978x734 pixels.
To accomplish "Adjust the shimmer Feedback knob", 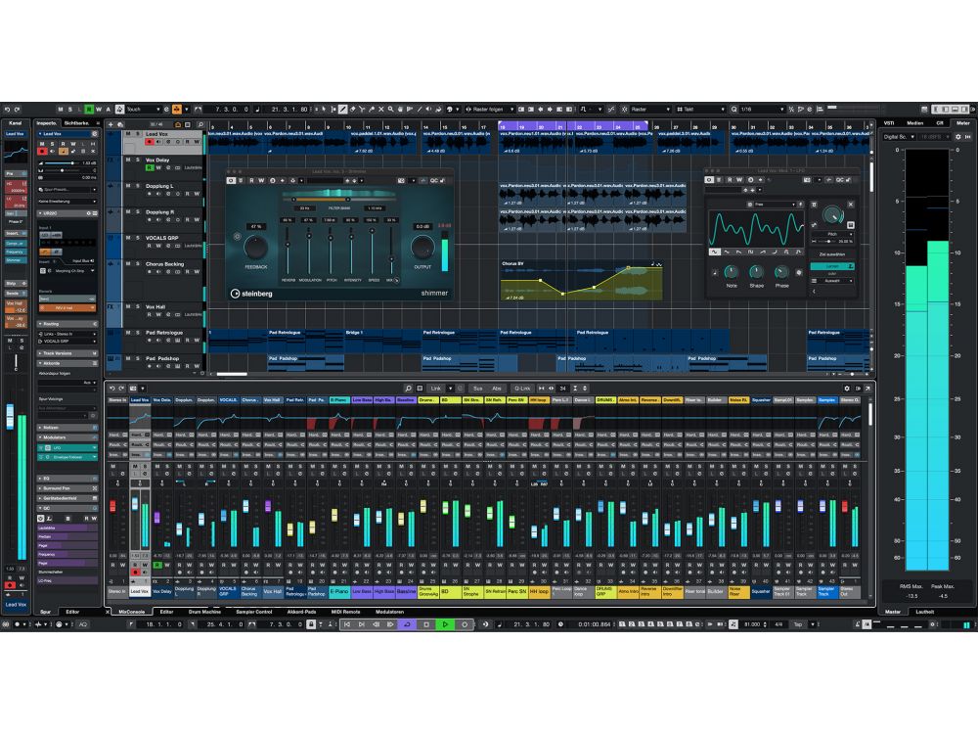I will [x=256, y=245].
